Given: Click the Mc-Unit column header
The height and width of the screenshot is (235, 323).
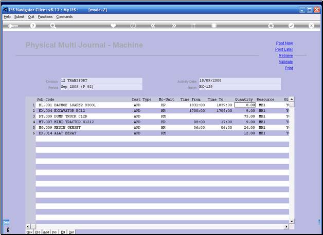Looking at the screenshot, I should [167, 100].
